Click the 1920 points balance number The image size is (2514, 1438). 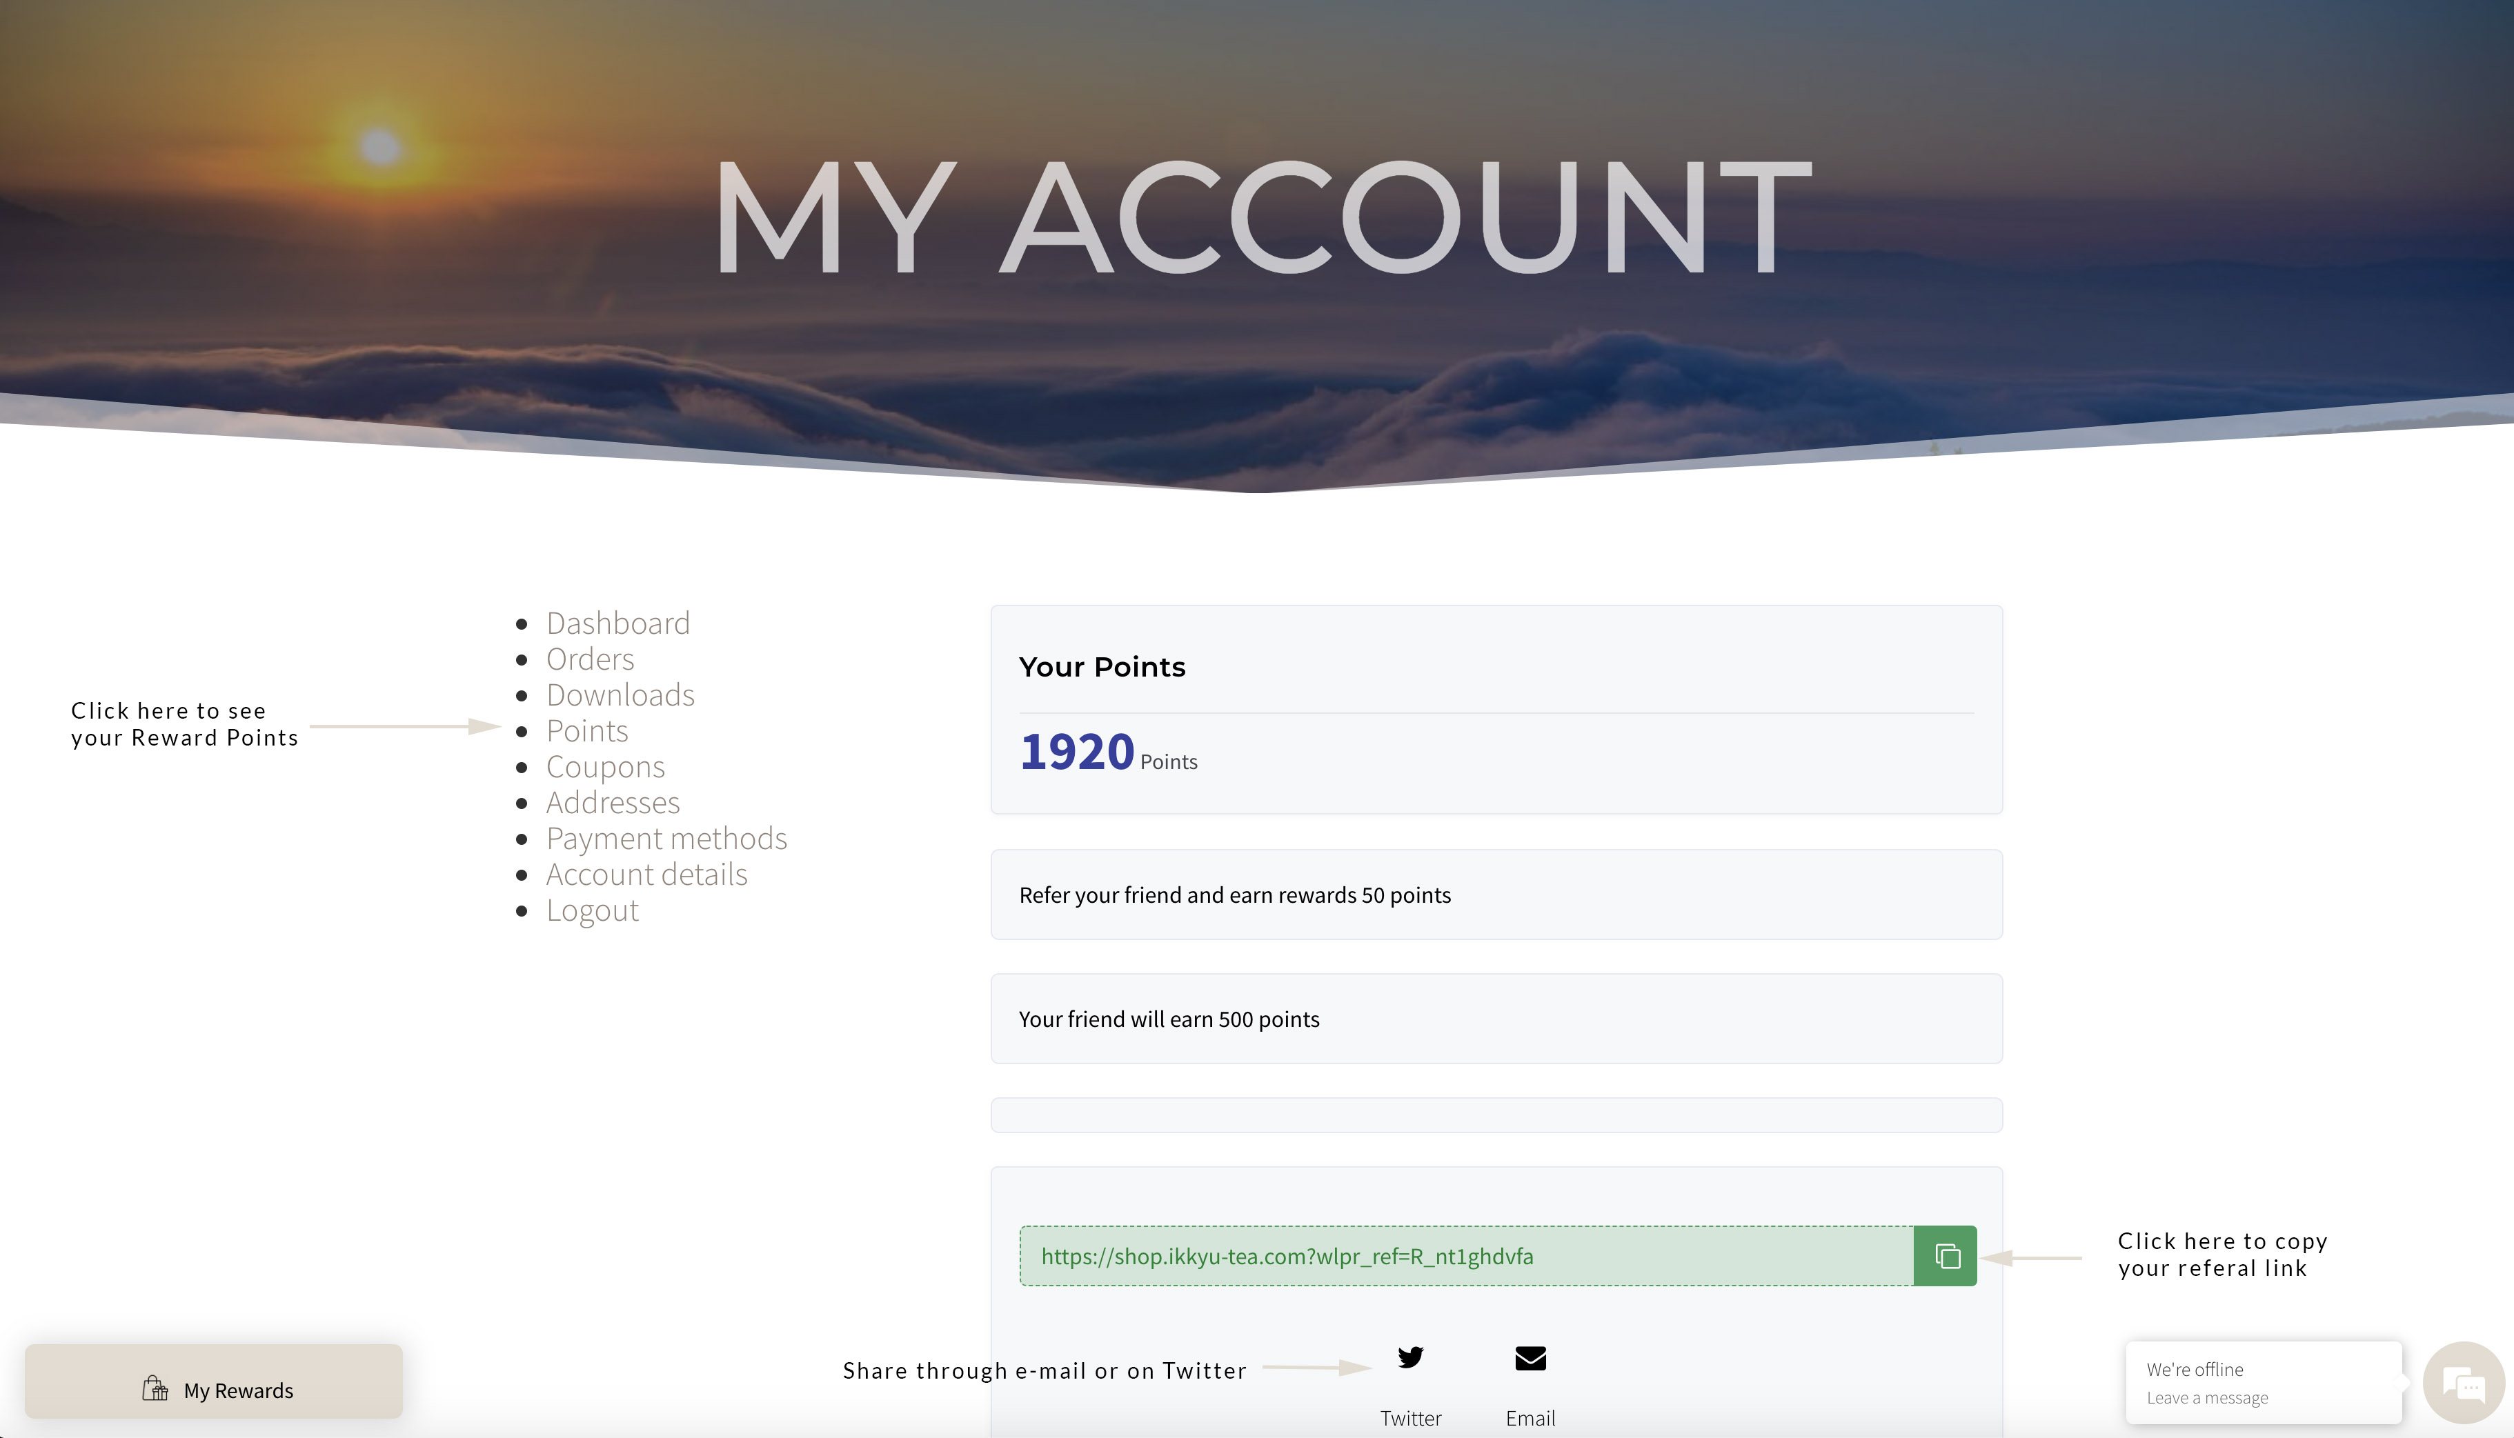coord(1076,752)
